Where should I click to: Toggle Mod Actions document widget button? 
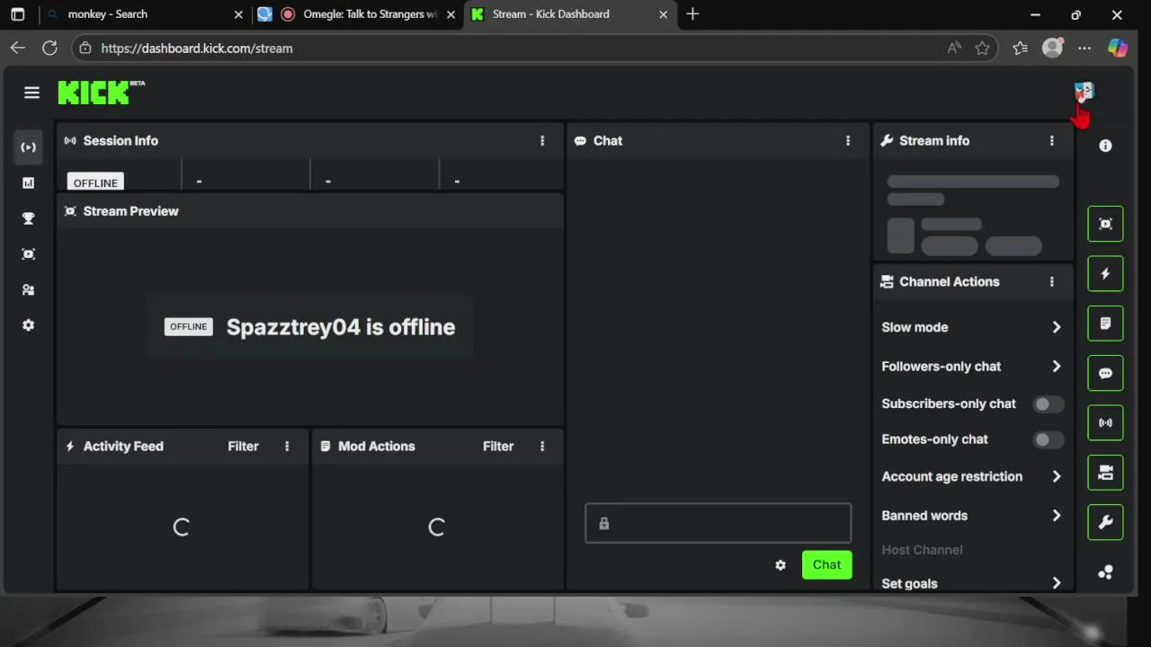[1105, 323]
